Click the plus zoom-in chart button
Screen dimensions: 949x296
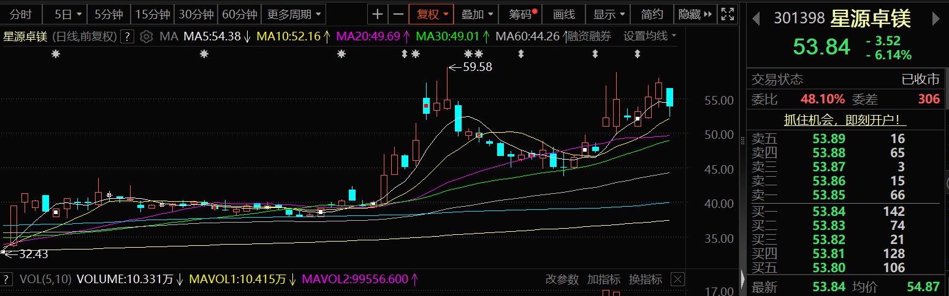pyautogui.click(x=378, y=14)
